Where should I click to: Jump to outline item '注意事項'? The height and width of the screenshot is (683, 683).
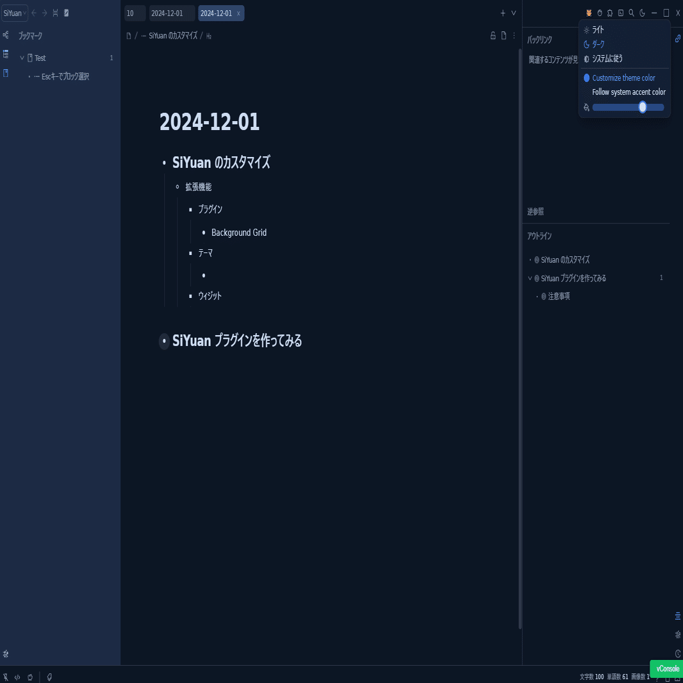point(559,297)
